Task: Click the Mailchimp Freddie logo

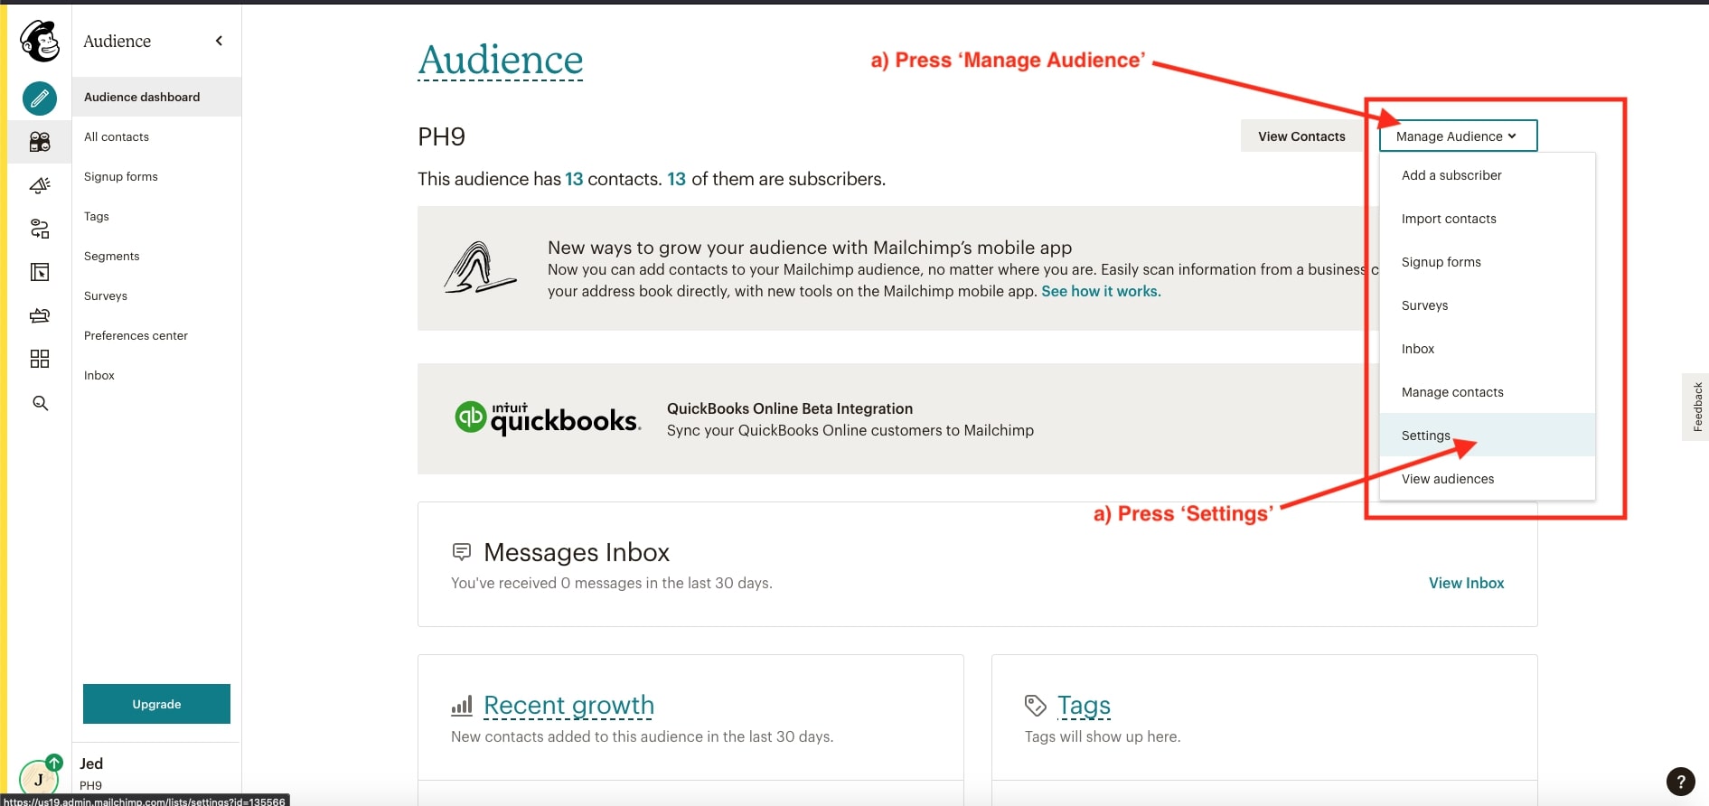Action: click(40, 41)
